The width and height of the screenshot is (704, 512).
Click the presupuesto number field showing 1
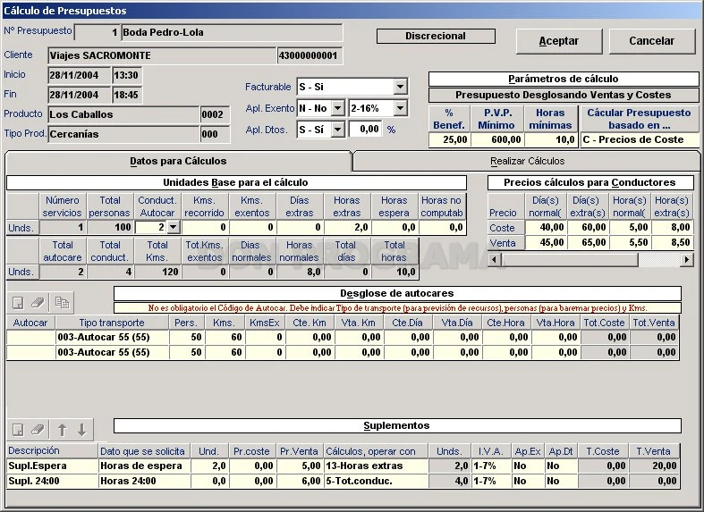[x=98, y=32]
